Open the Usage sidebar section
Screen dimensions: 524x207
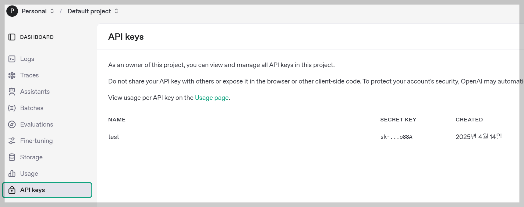(x=29, y=174)
